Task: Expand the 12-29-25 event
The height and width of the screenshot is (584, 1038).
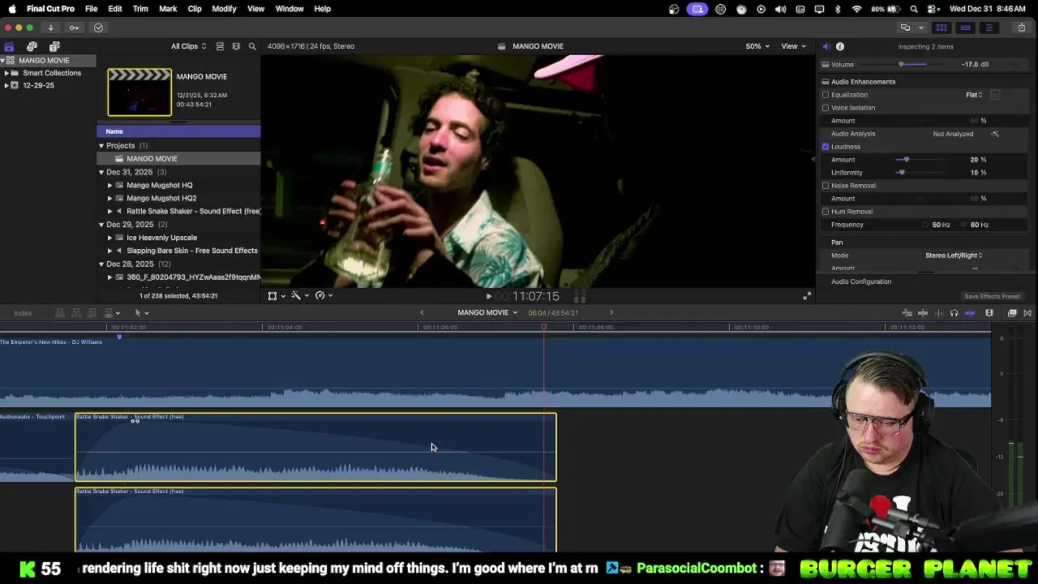Action: 6,85
